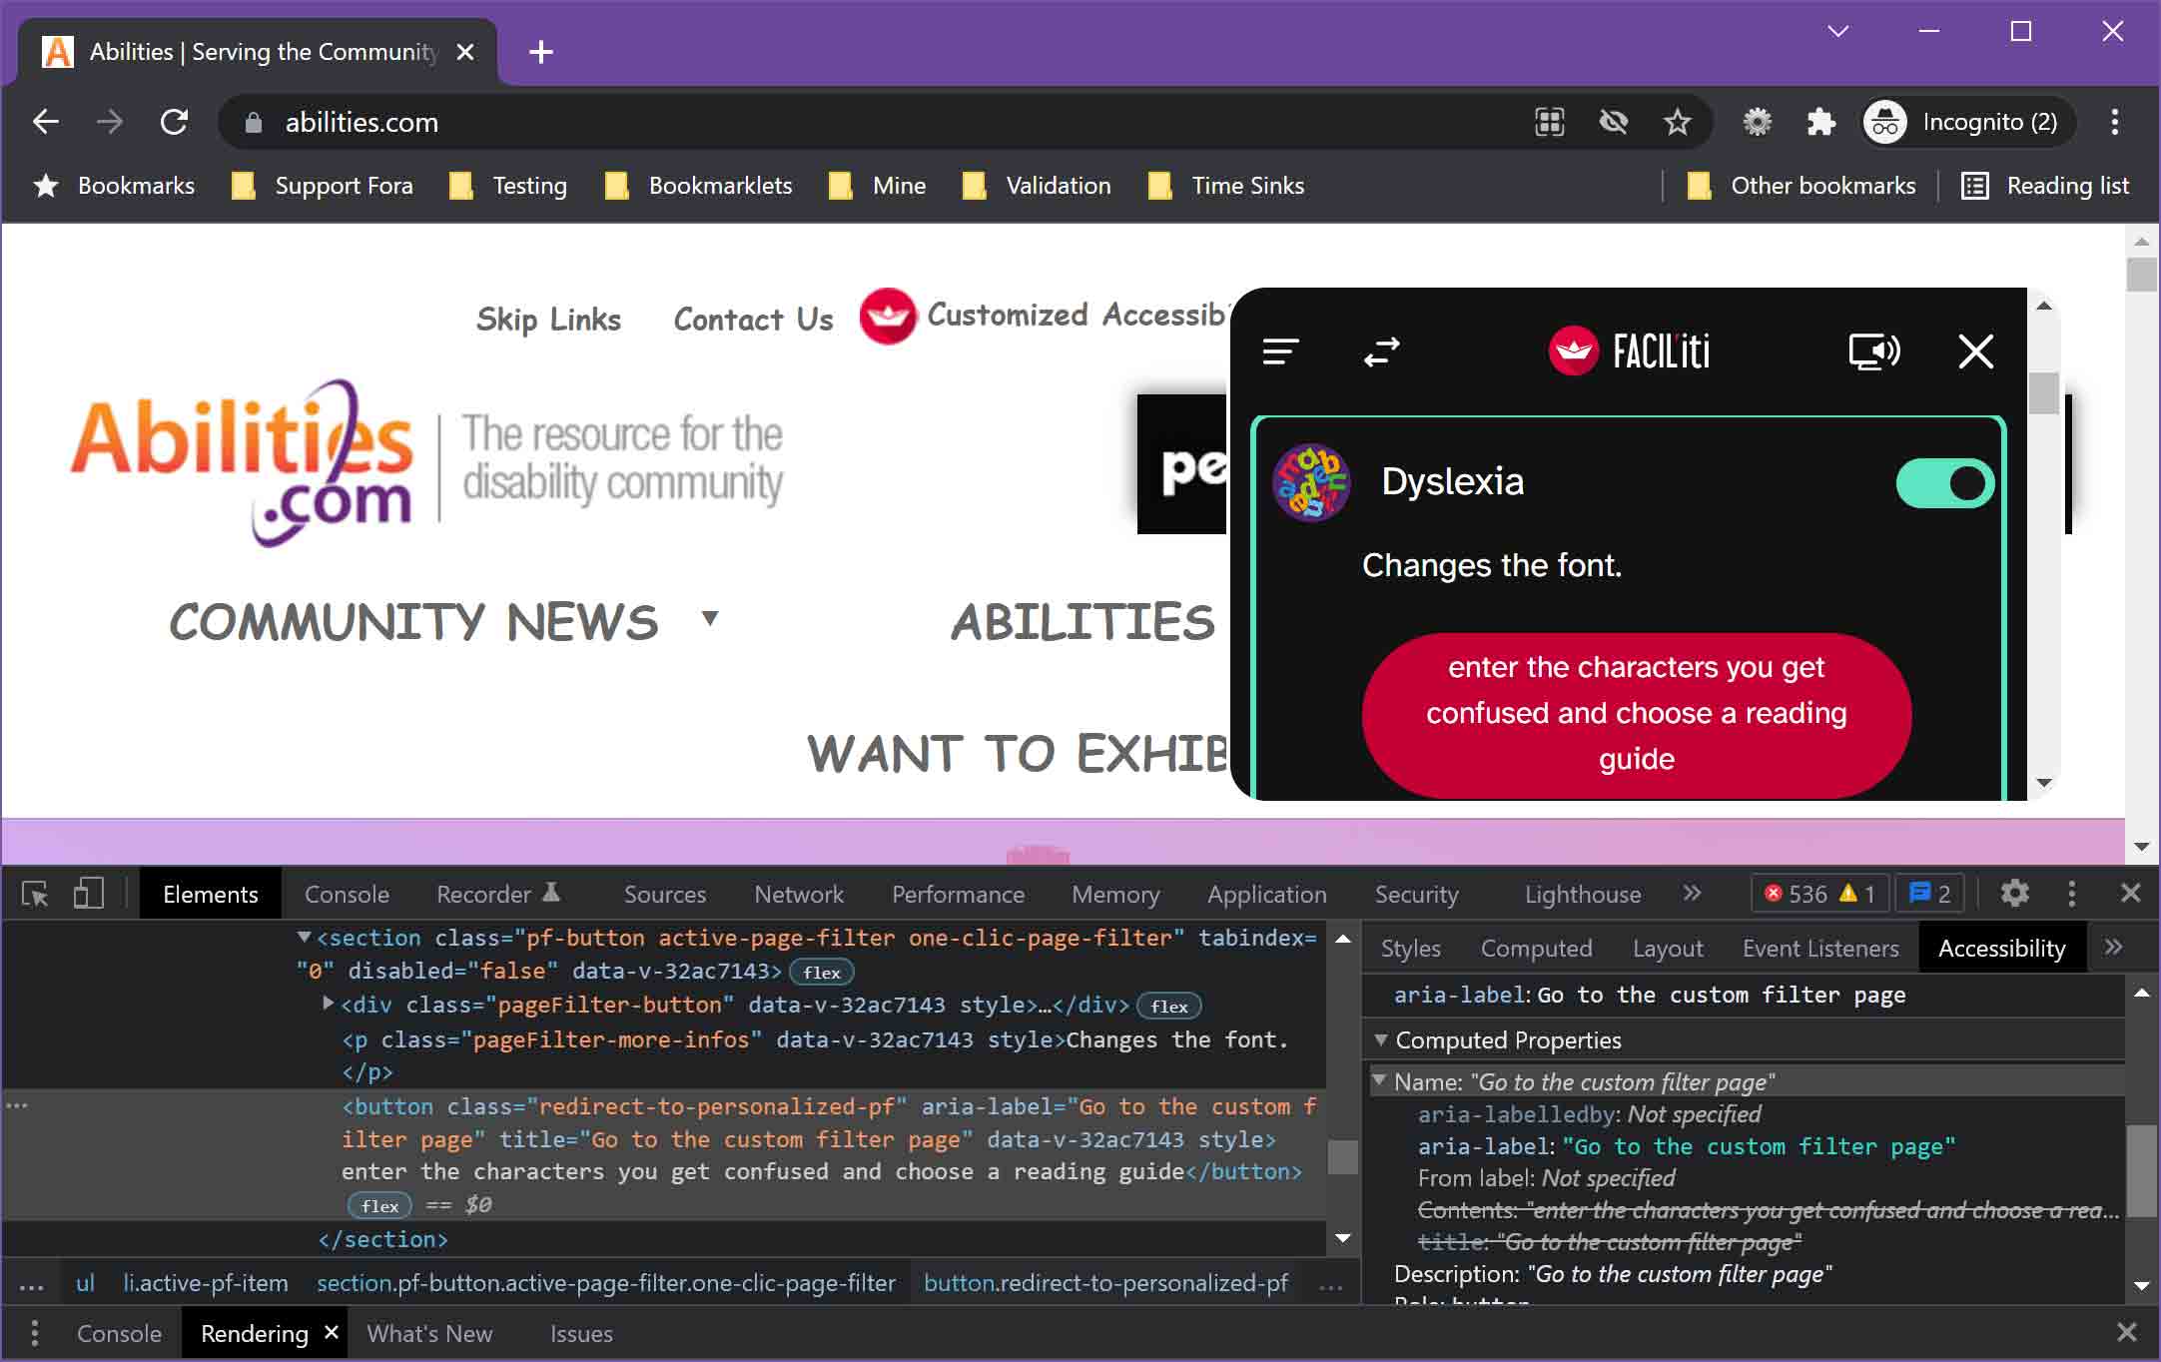The width and height of the screenshot is (2161, 1362).
Task: Click the gear extension icon in toolbar
Action: pos(1757,122)
